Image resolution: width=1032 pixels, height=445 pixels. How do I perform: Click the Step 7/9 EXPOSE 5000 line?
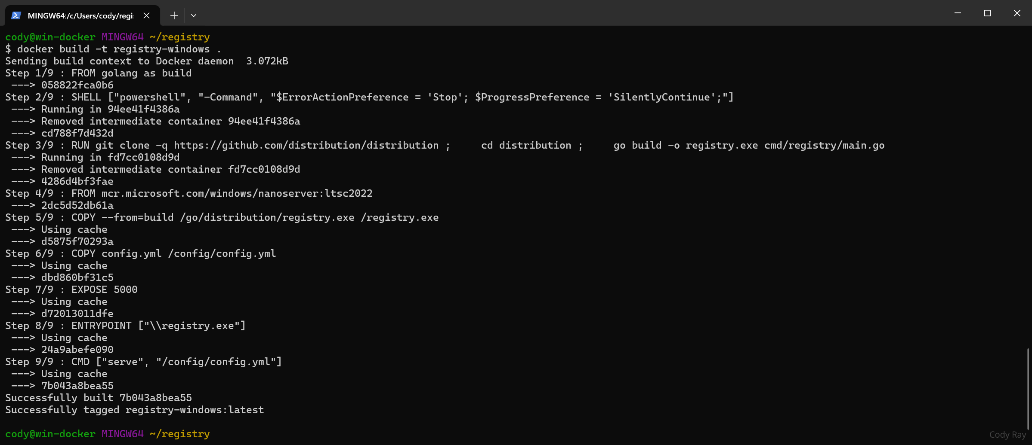pyautogui.click(x=71, y=290)
